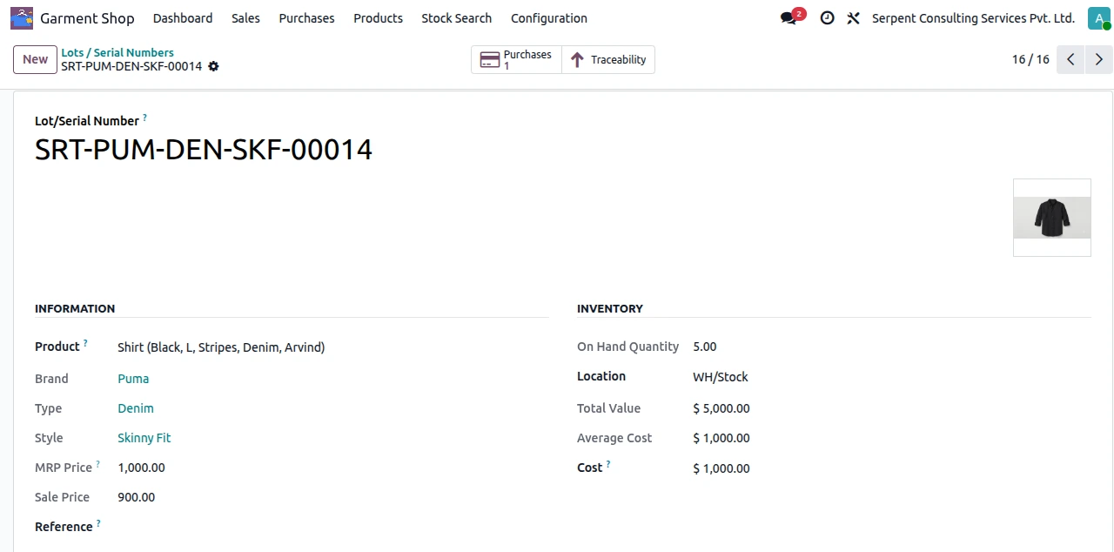Click help mark next to Cost
Image resolution: width=1114 pixels, height=552 pixels.
pyautogui.click(x=608, y=465)
